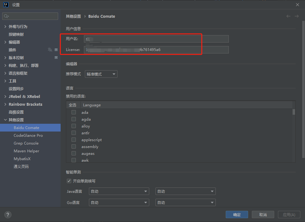Expand the 工具 tree node
This screenshot has width=305, height=222.
point(5,81)
